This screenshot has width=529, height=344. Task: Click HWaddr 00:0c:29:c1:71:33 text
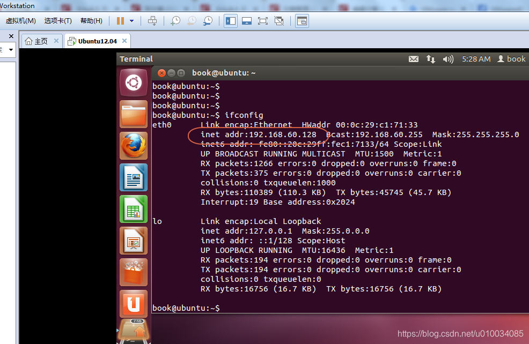pos(359,125)
